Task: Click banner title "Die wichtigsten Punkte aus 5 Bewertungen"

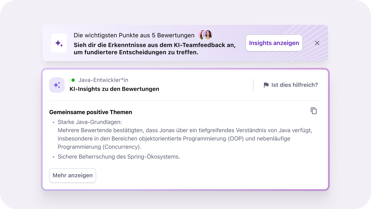Action: (x=134, y=35)
